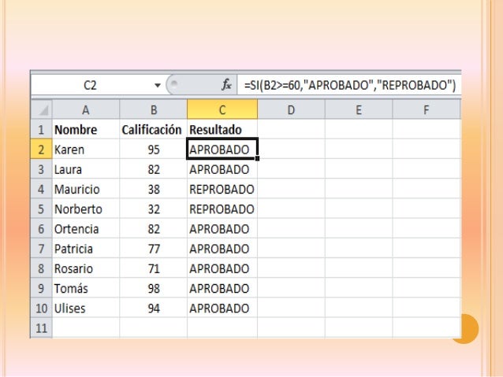
Task: Select row 5 header
Action: [x=41, y=209]
